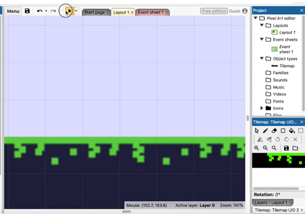Click the layout view horizontal scrollbar handle

coord(126,211)
